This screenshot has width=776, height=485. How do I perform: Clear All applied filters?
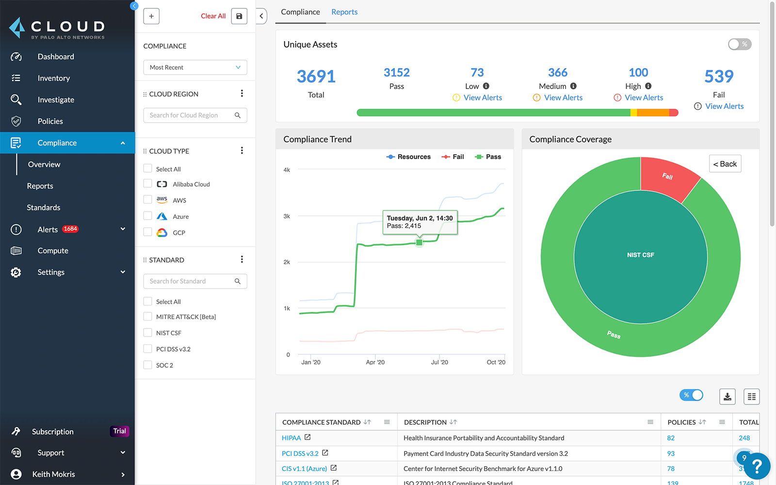[x=213, y=16]
